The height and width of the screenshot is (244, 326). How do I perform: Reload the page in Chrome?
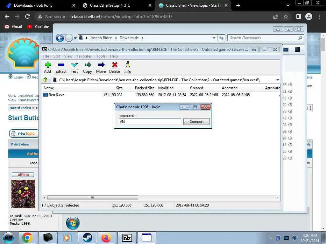tap(27, 17)
